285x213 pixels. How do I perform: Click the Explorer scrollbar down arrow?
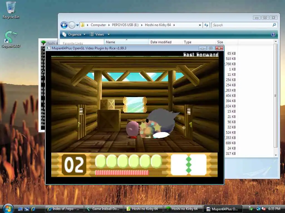(x=276, y=155)
